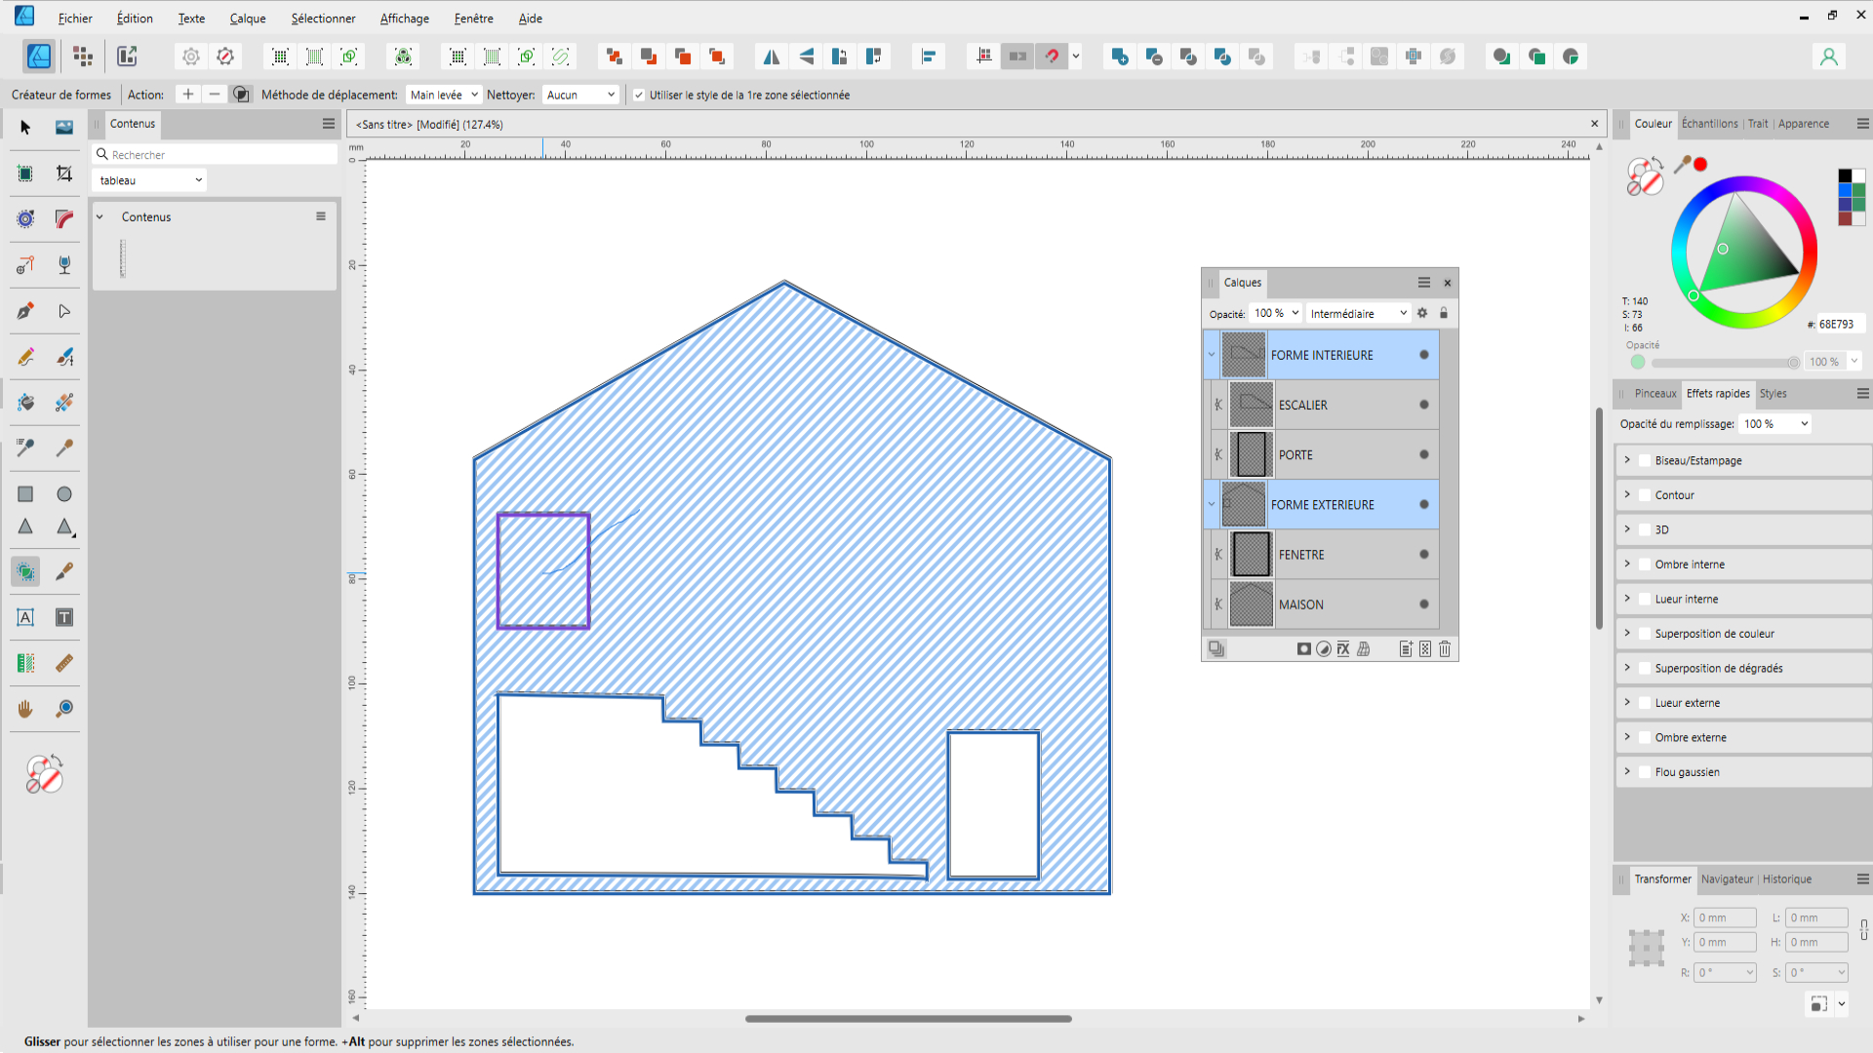Select the Hand view tool
The height and width of the screenshot is (1053, 1873).
[x=25, y=709]
